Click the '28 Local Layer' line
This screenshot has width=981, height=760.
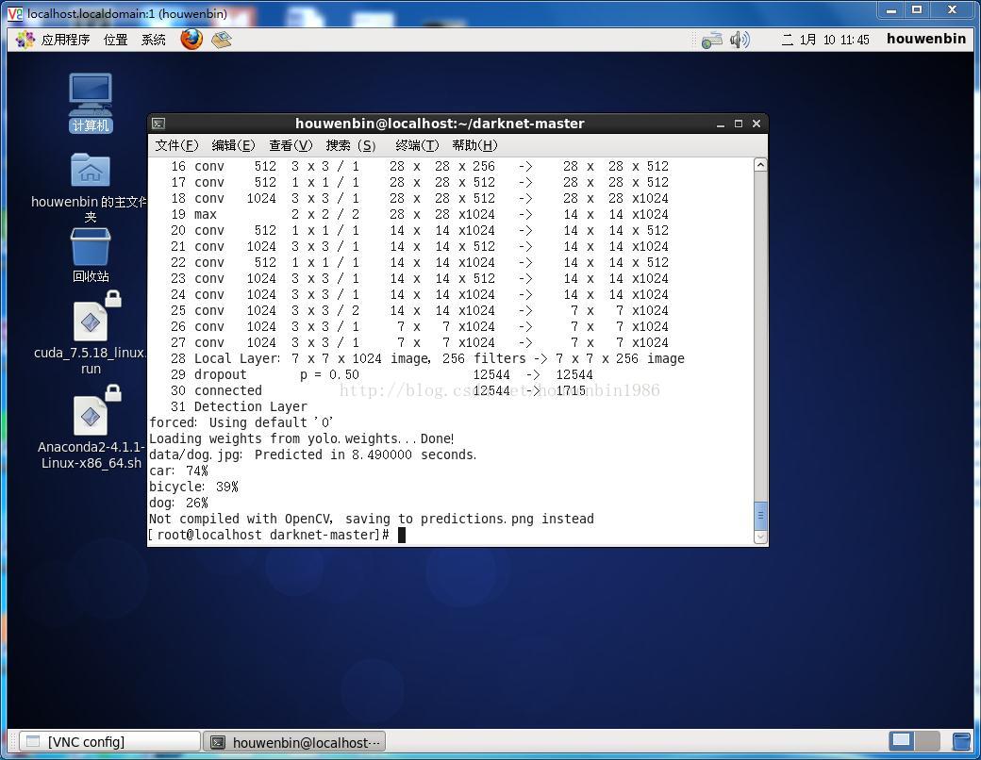(427, 358)
